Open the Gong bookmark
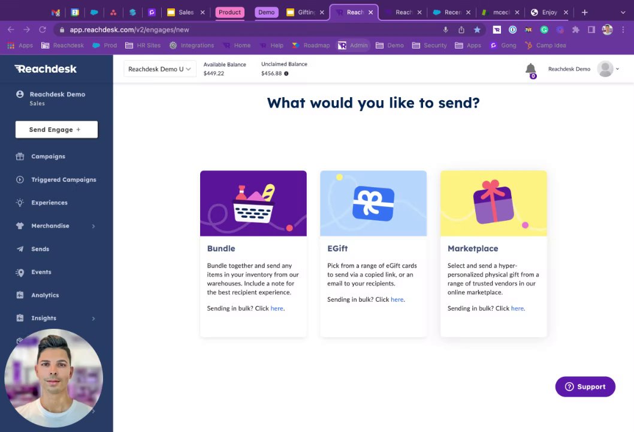The width and height of the screenshot is (634, 432). [503, 46]
